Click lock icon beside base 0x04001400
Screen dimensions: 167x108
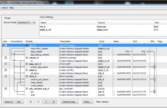point(114,92)
